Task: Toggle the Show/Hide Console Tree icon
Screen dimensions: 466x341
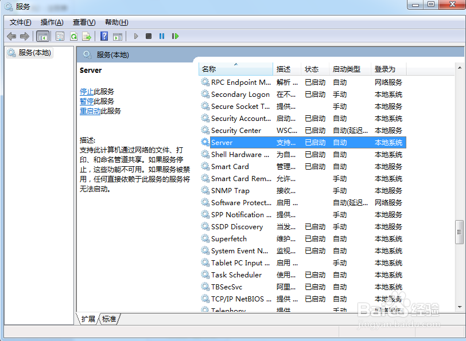Action: click(x=43, y=36)
